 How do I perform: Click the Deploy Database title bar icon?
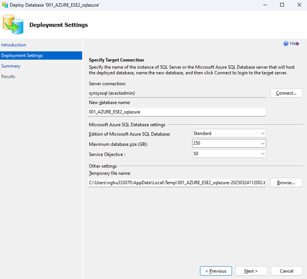point(5,5)
